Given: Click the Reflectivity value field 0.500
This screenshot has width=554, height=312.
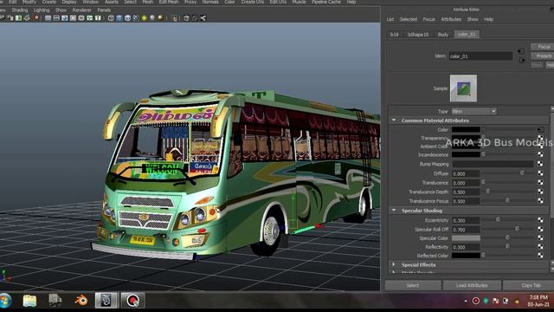Looking at the screenshot, I should coord(466,247).
